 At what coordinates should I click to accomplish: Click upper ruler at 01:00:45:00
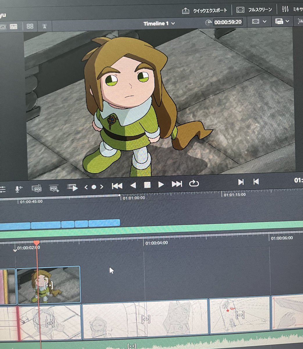pos(31,201)
